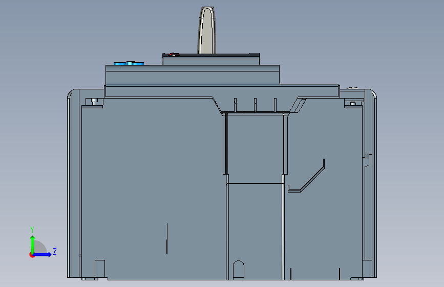Select the screw head on top of the right housing edge
The width and height of the screenshot is (444, 287).
(x=352, y=88)
